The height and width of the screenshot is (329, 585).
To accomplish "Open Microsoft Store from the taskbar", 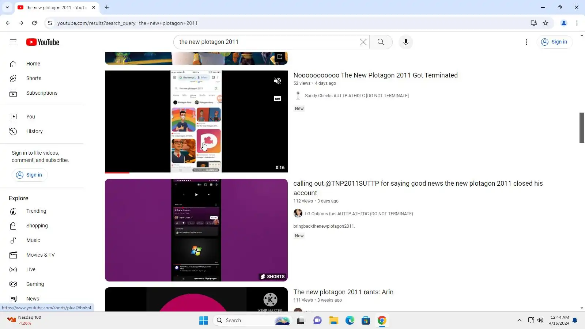I will (x=366, y=321).
